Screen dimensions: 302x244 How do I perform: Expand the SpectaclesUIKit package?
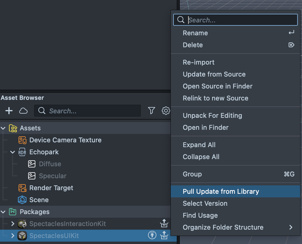[13, 236]
